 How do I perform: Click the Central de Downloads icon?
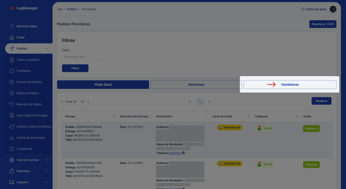[11, 138]
